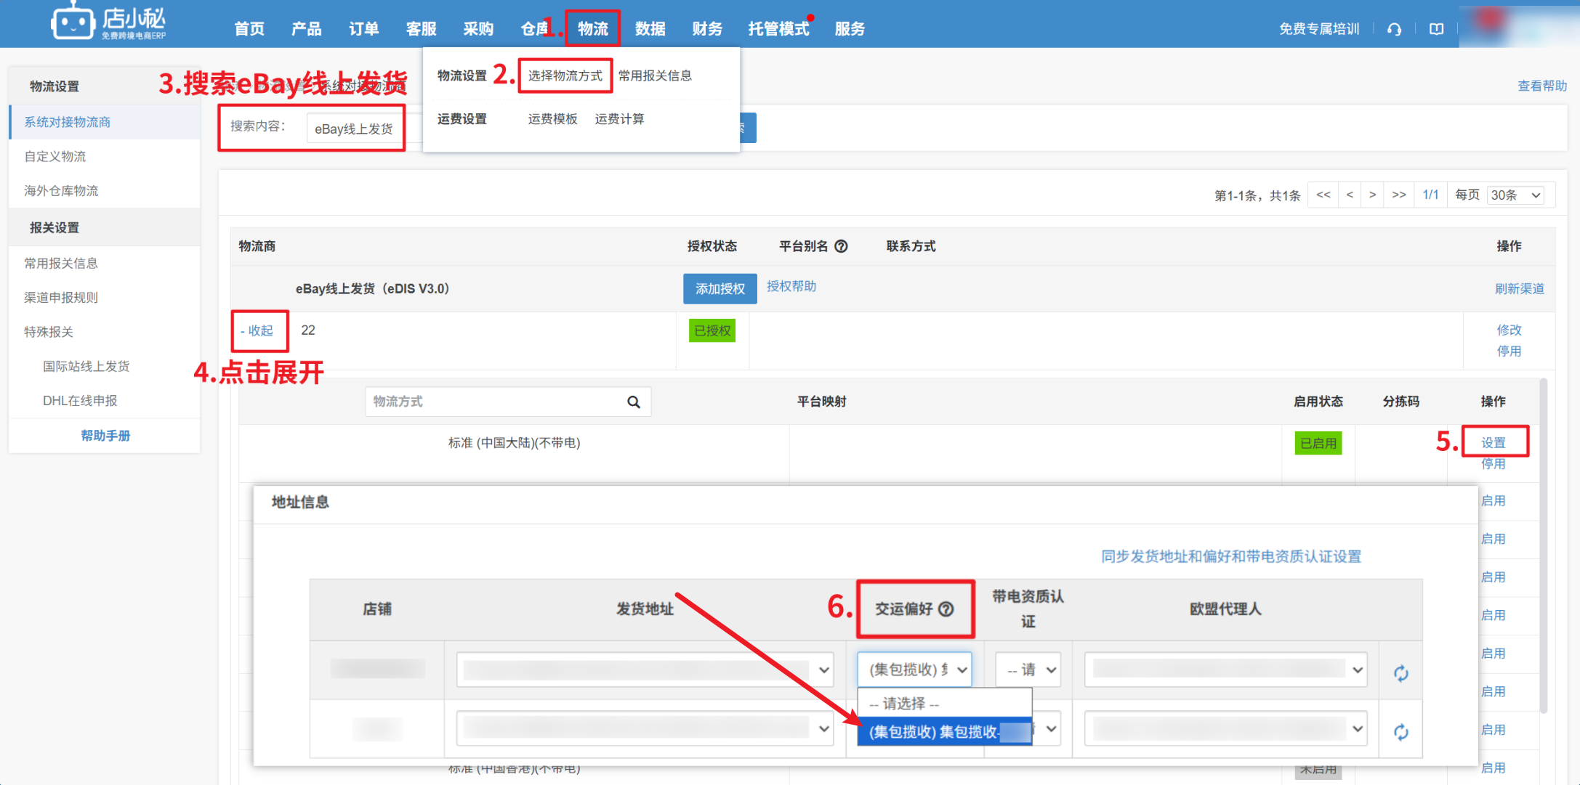Click the 平台别名 question mark help icon
The image size is (1580, 785).
pos(841,246)
